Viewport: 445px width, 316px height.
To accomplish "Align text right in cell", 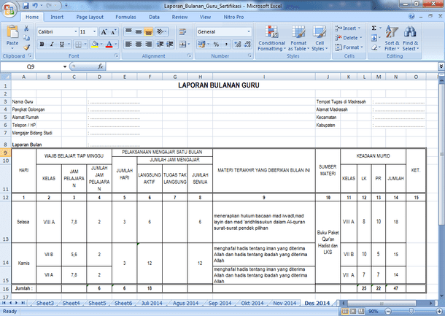I will (x=148, y=44).
